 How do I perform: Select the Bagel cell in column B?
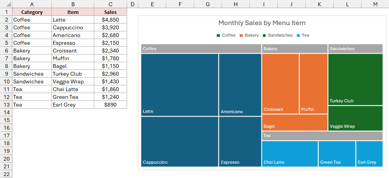tap(73, 66)
